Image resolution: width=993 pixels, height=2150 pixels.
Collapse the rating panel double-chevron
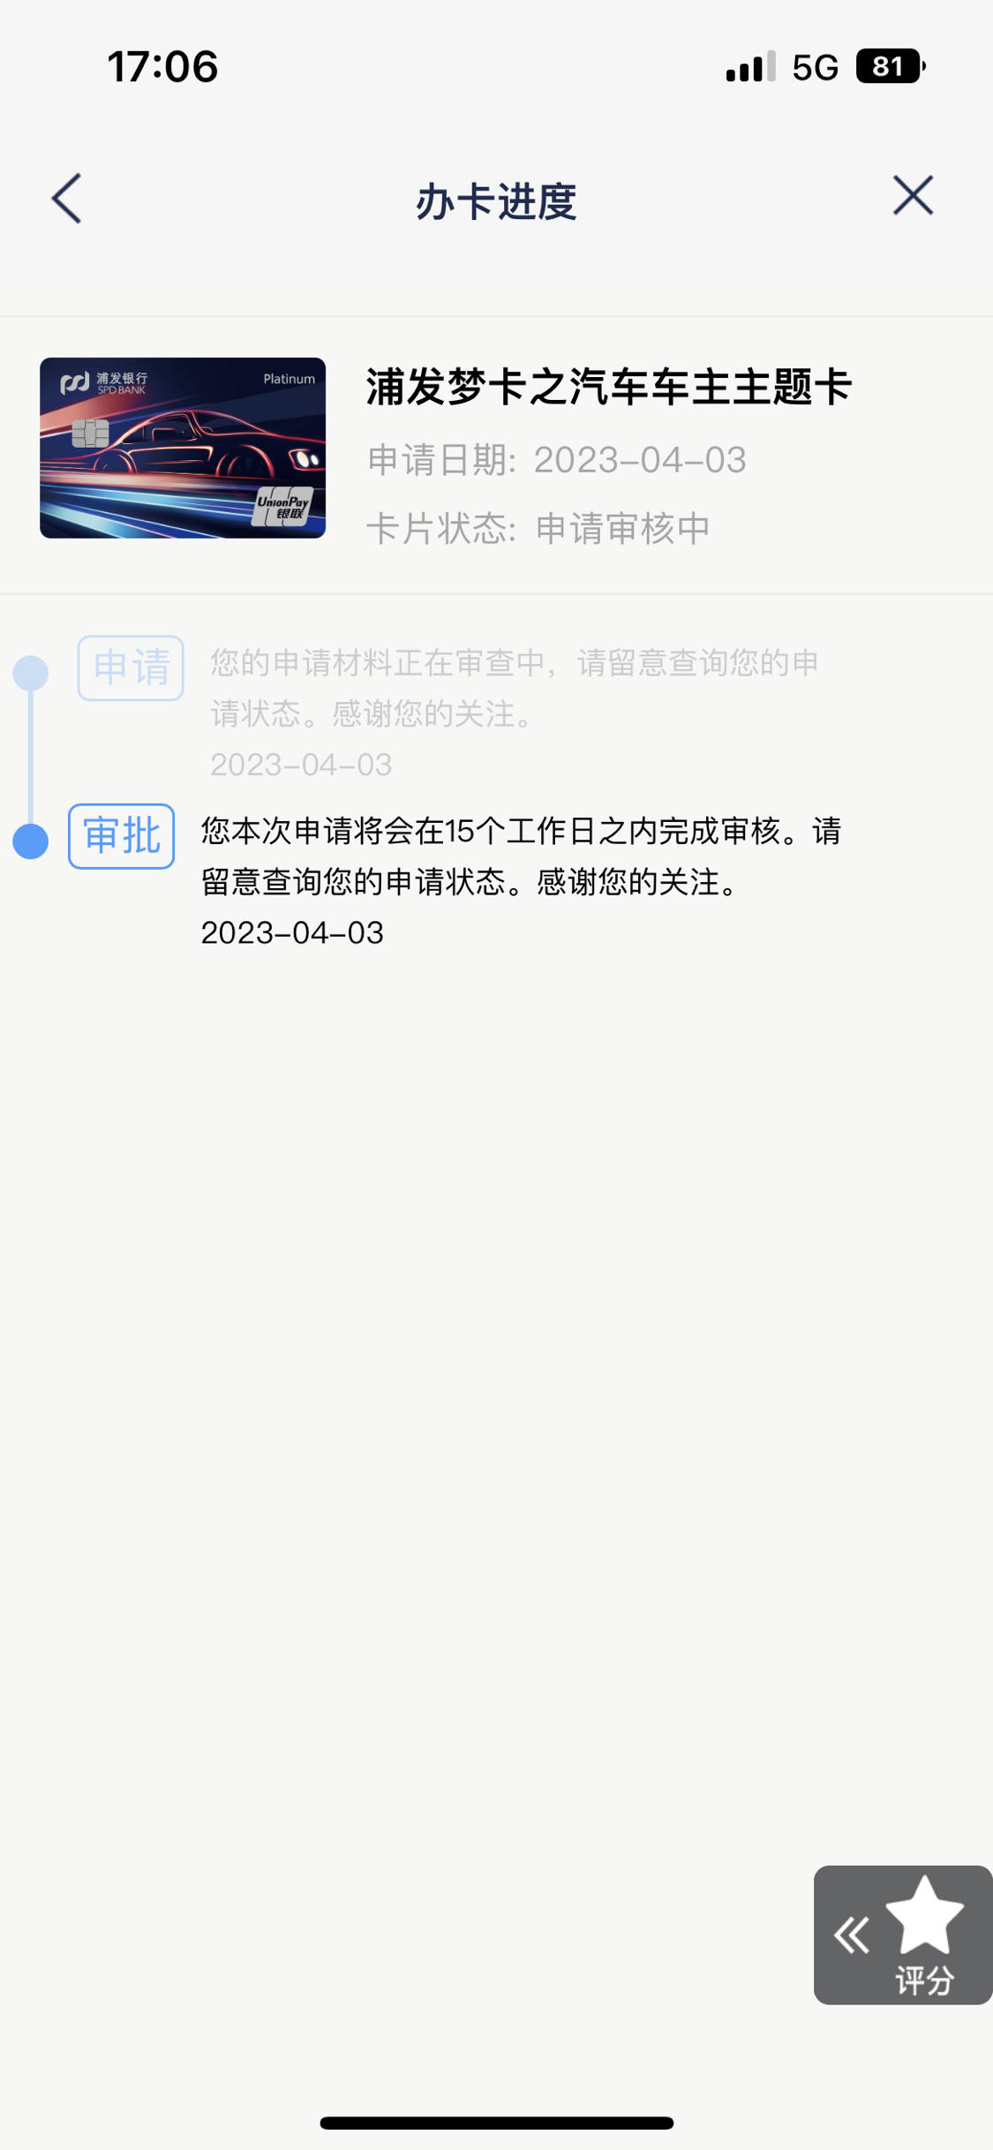coord(852,1935)
